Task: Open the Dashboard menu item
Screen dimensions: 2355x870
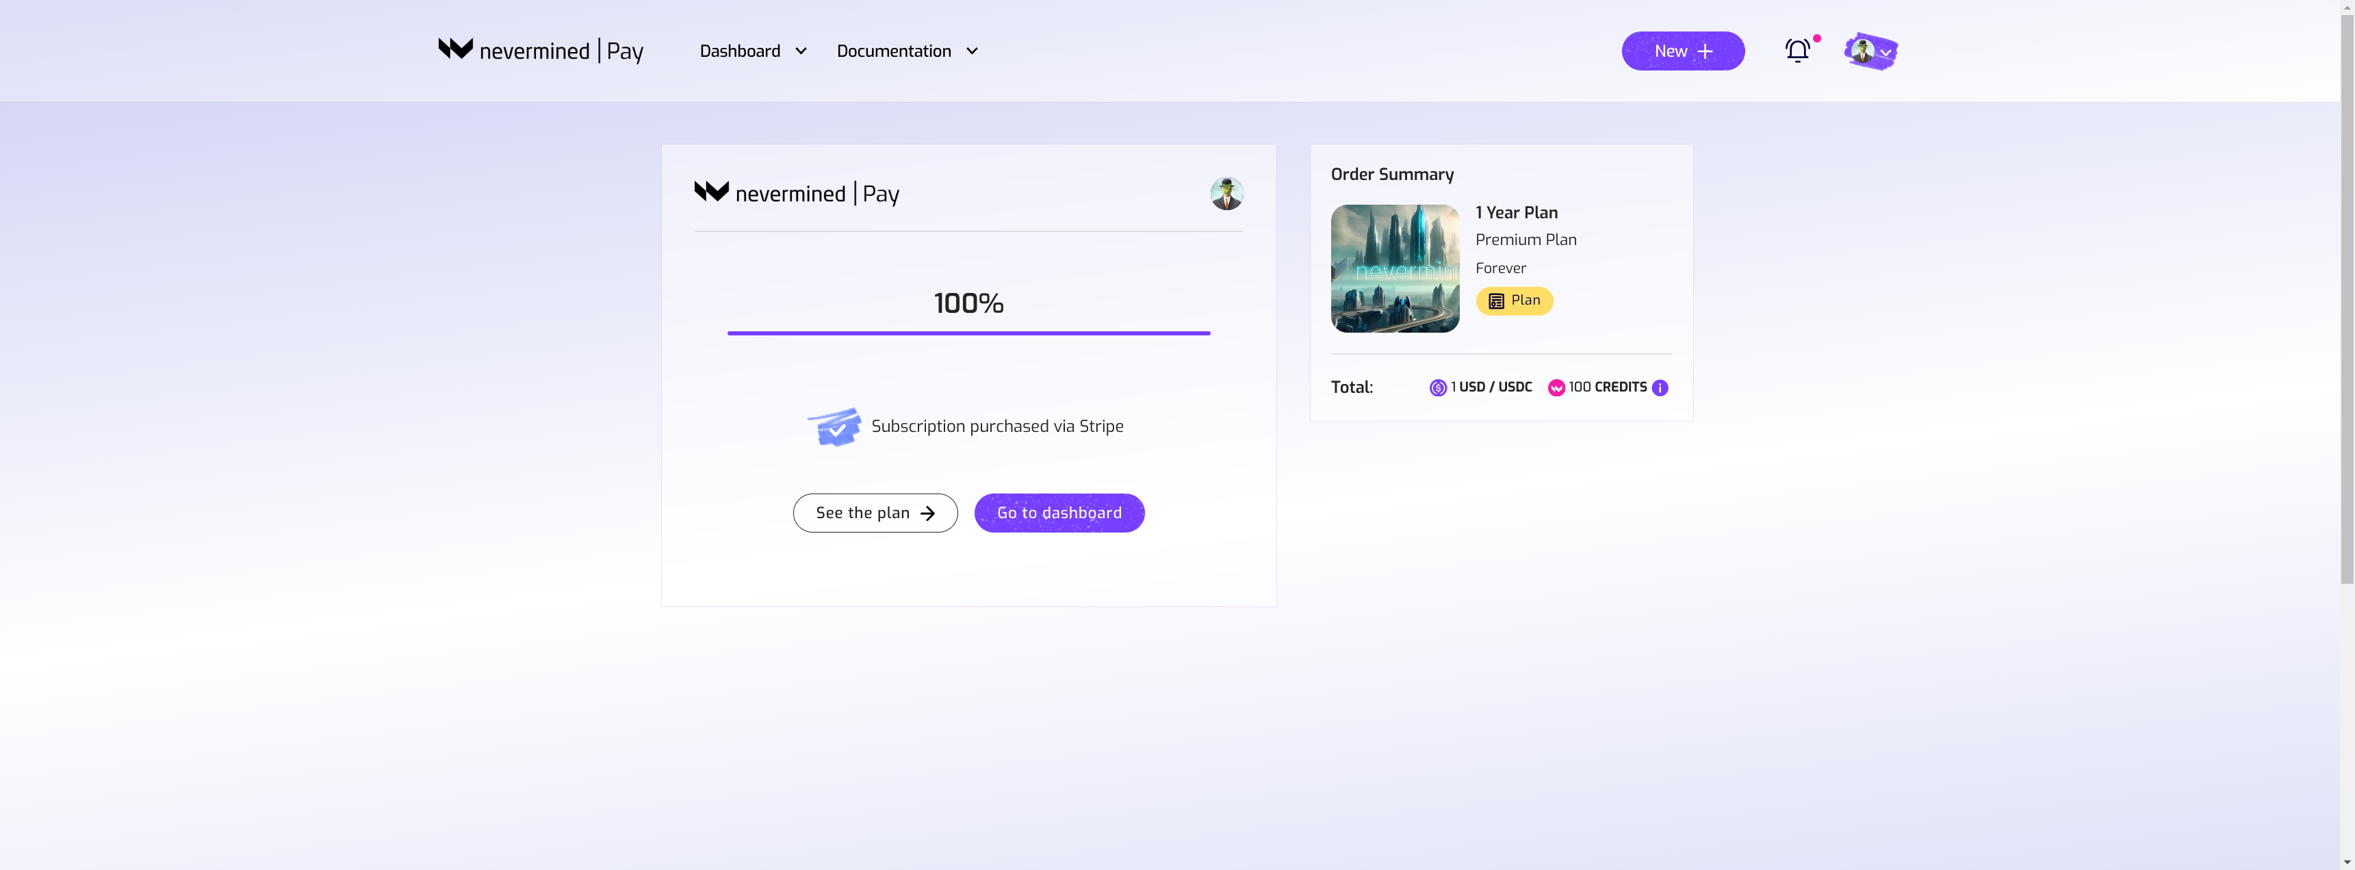Action: [740, 51]
